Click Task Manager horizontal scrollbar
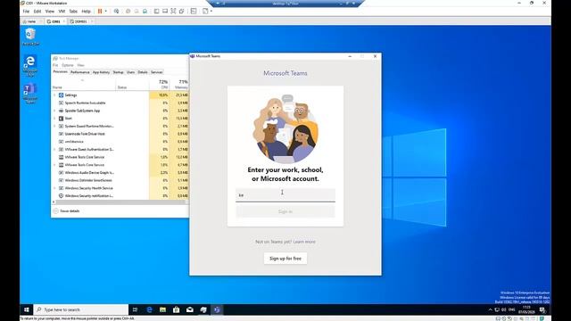Image resolution: width=571 pixels, height=321 pixels. click(120, 202)
